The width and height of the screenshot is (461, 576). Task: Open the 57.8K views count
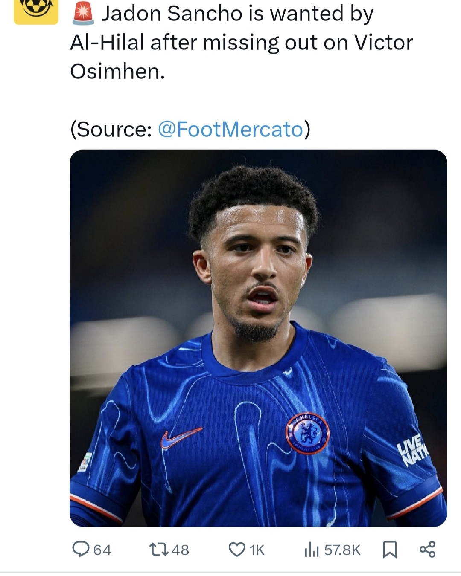click(342, 550)
